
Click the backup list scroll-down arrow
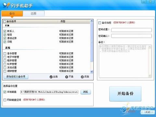pos(92,71)
